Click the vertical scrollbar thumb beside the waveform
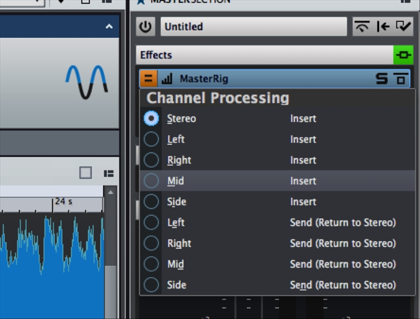 (x=111, y=292)
